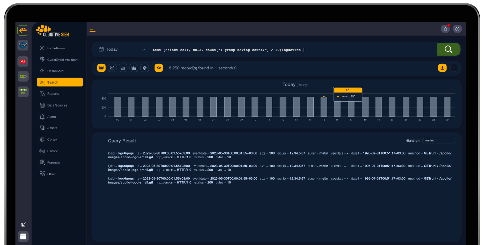Open the settings gear in the top bar
The width and height of the screenshot is (485, 245).
pyautogui.click(x=457, y=29)
